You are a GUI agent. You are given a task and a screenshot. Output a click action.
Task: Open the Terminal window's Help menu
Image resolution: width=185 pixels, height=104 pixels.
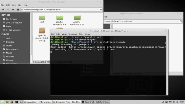[87, 34]
